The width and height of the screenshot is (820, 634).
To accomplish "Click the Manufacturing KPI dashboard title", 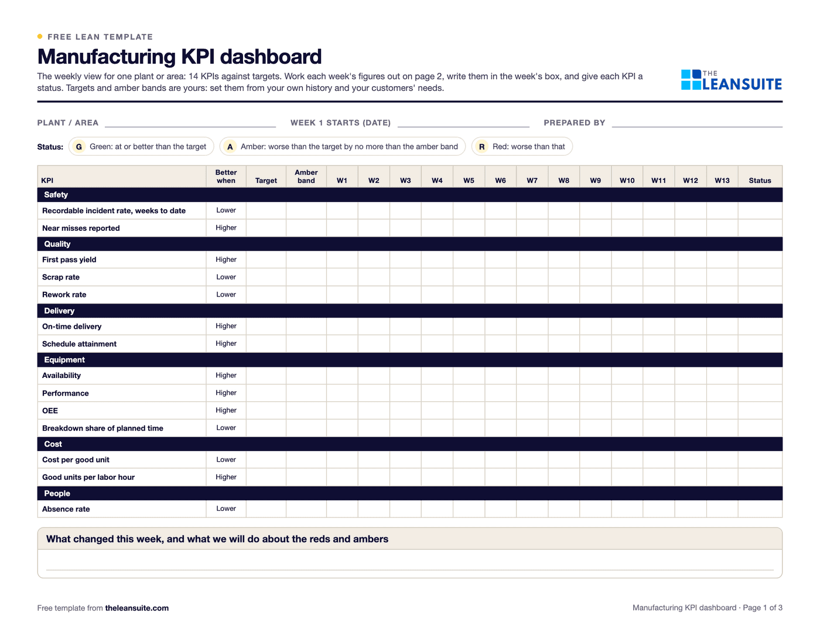I will click(179, 57).
